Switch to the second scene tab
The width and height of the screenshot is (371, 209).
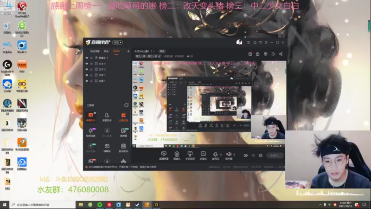click(106, 51)
